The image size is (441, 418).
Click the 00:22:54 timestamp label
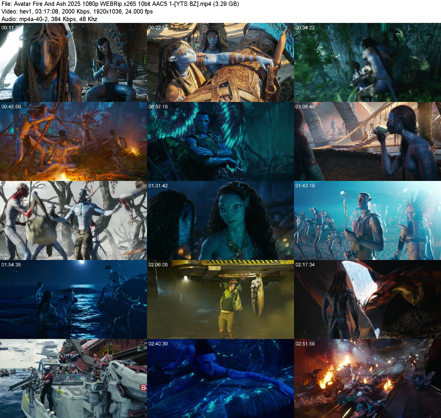click(158, 28)
